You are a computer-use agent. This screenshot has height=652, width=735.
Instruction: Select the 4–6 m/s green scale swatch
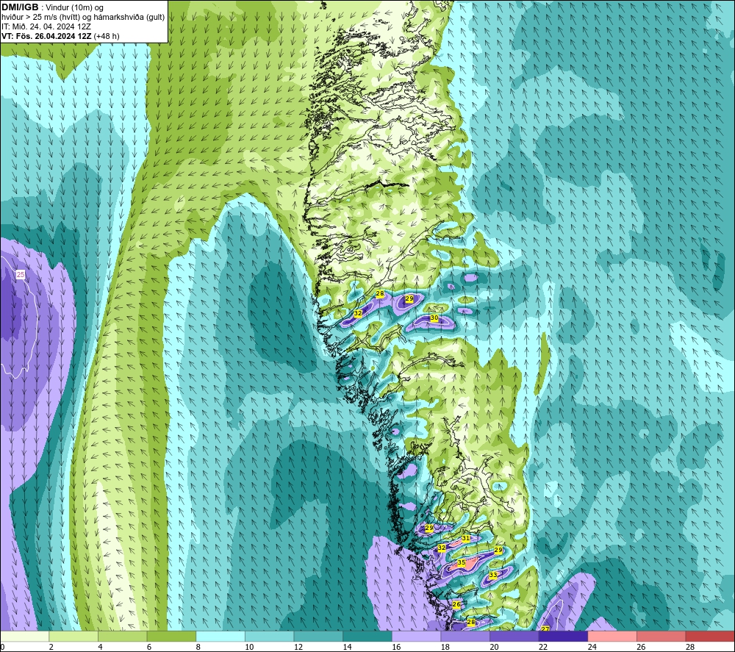(x=122, y=636)
